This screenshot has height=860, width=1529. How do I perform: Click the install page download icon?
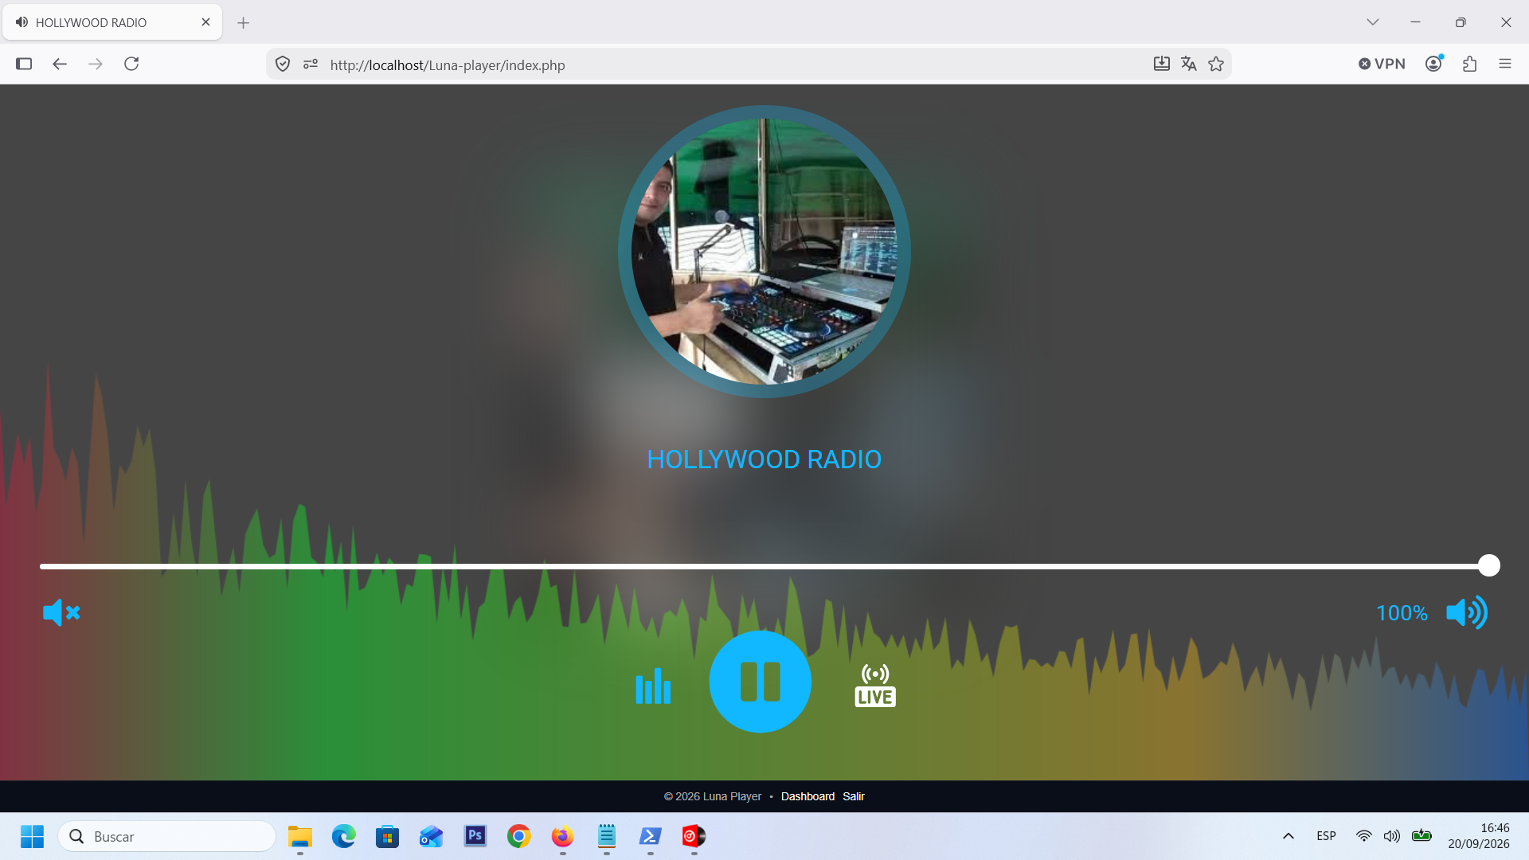[1162, 64]
